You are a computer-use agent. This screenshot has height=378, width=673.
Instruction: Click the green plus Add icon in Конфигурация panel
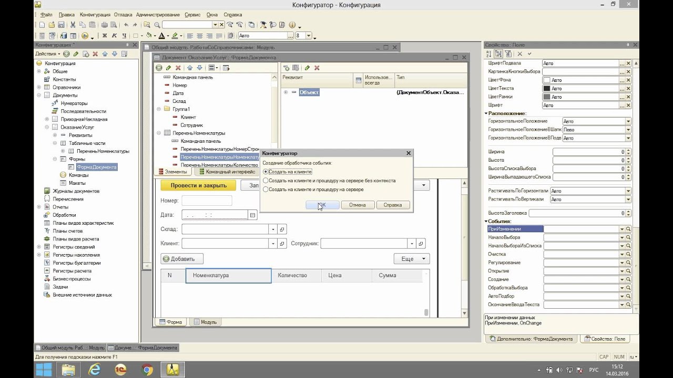coord(66,54)
